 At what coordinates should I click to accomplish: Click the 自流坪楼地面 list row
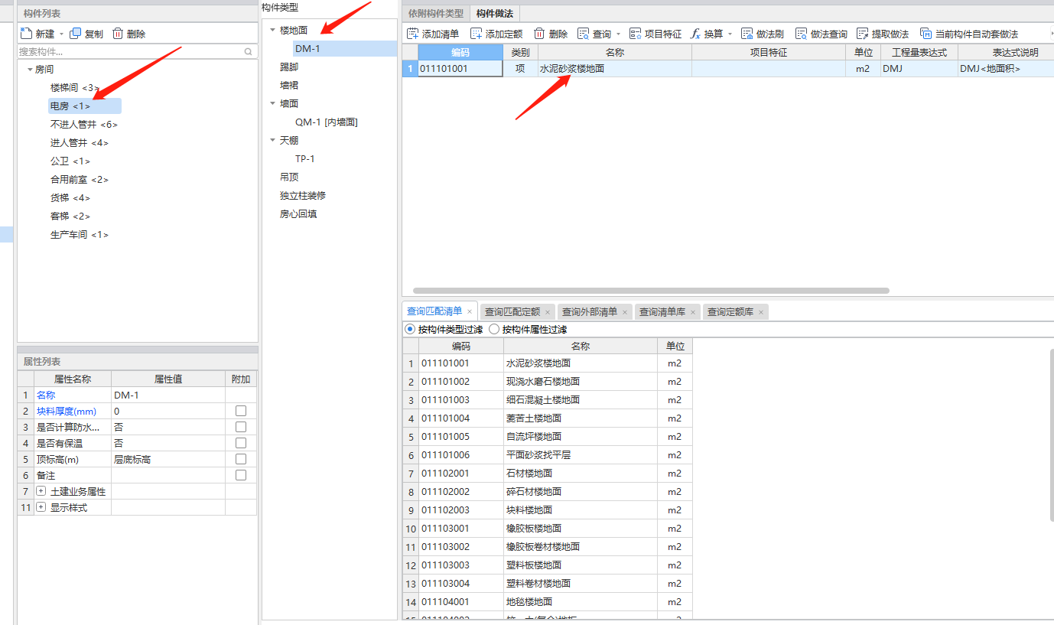click(548, 437)
